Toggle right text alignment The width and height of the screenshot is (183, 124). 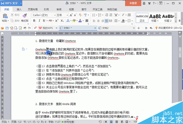click(103, 21)
